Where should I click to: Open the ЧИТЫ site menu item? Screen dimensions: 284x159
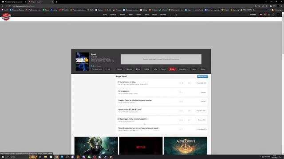click(x=147, y=15)
